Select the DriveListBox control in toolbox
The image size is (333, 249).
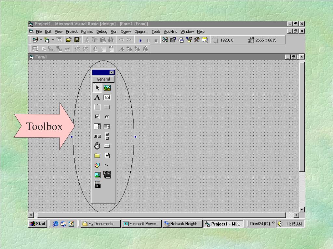coord(107,146)
